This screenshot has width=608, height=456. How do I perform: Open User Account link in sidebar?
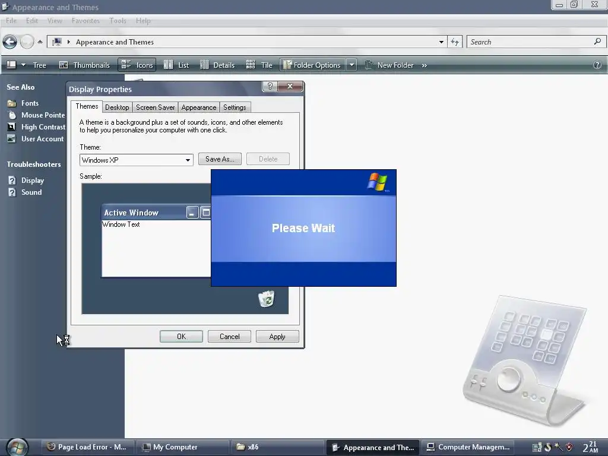click(42, 139)
